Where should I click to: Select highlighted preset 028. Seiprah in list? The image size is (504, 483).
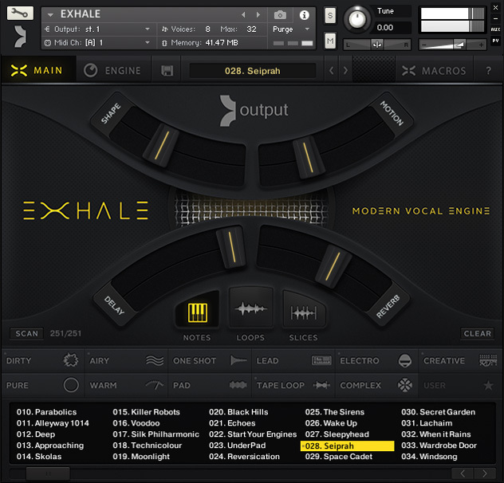point(348,446)
